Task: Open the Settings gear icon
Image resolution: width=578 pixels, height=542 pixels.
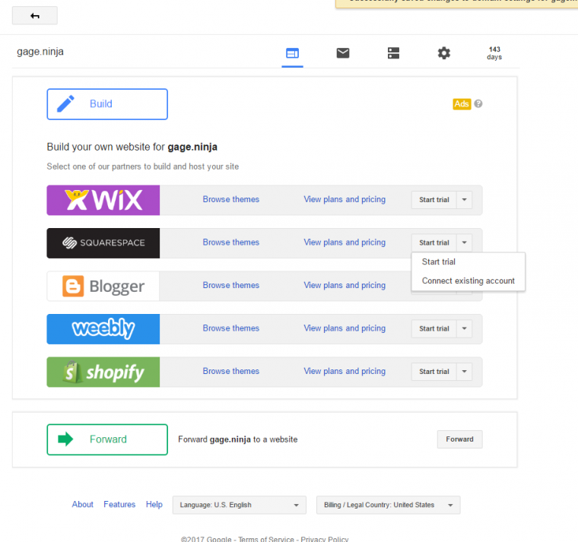Action: pos(444,53)
